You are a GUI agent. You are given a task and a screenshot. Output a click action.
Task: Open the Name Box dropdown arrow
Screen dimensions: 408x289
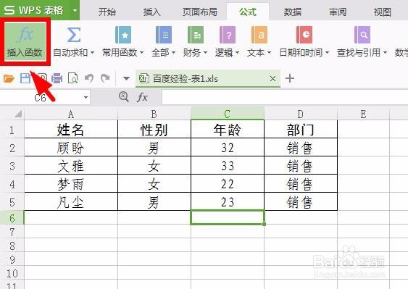pyautogui.click(x=86, y=98)
